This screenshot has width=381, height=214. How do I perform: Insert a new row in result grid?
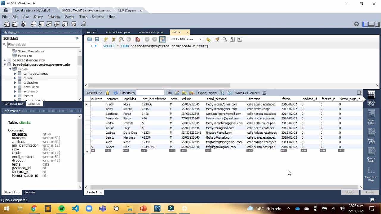point(184,93)
